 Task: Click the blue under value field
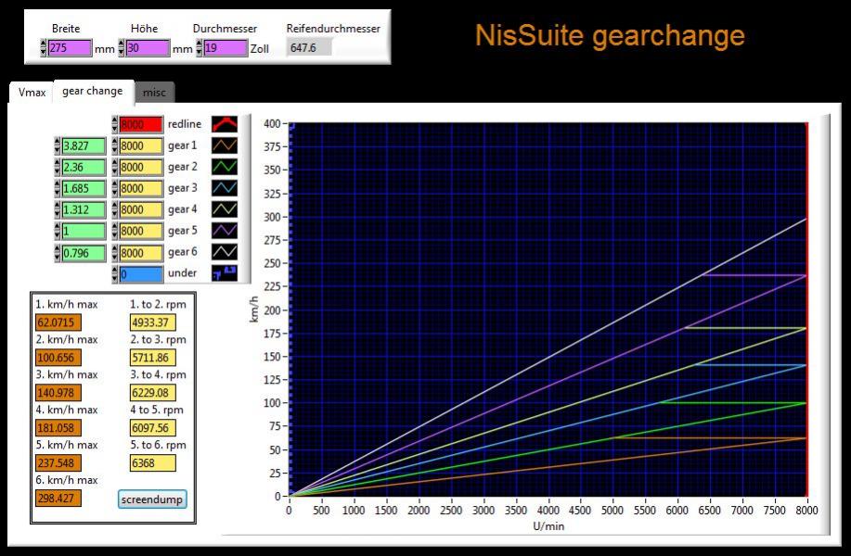[x=141, y=273]
